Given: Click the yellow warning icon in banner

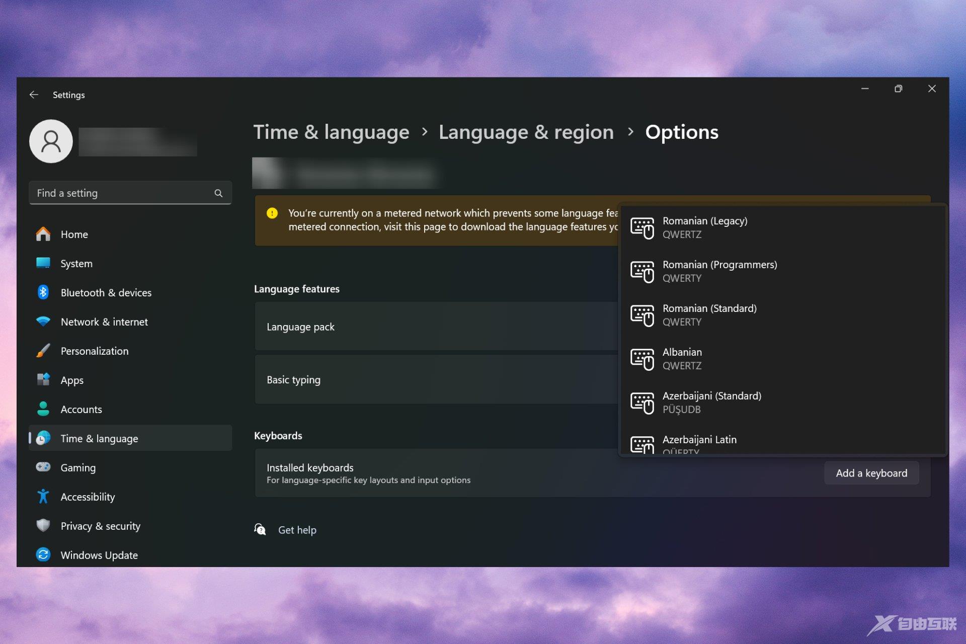Looking at the screenshot, I should point(272,213).
